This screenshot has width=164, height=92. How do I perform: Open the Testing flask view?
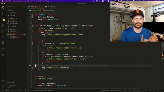click(x=3, y=37)
